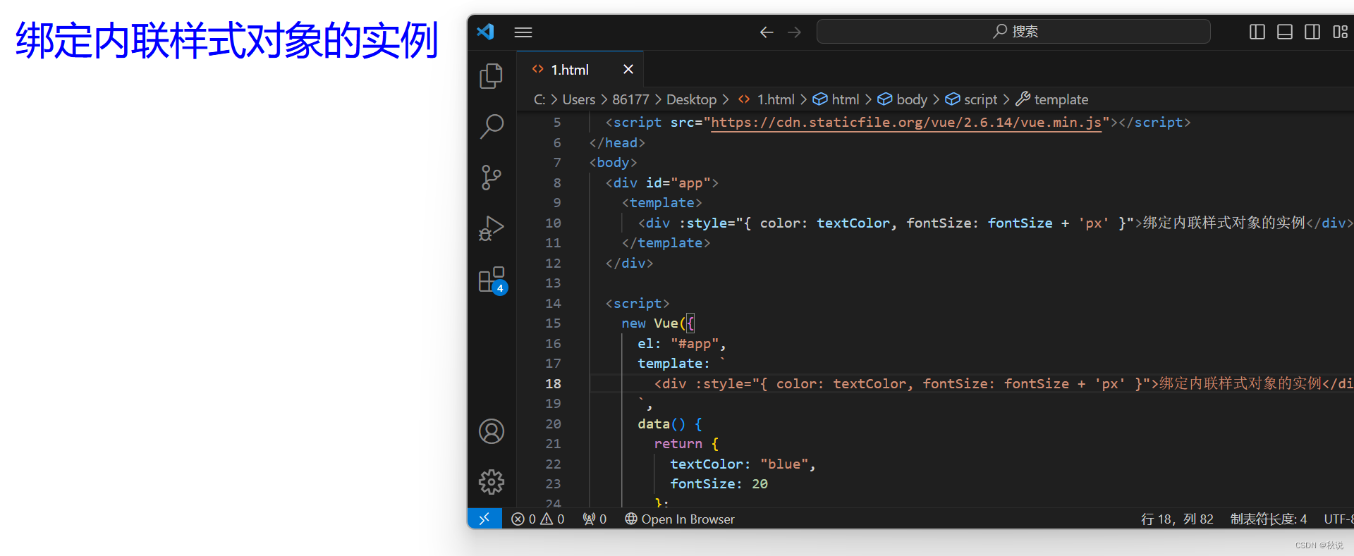Viewport: 1354px width, 556px height.
Task: Open the Search view in activity bar
Action: pyautogui.click(x=492, y=127)
